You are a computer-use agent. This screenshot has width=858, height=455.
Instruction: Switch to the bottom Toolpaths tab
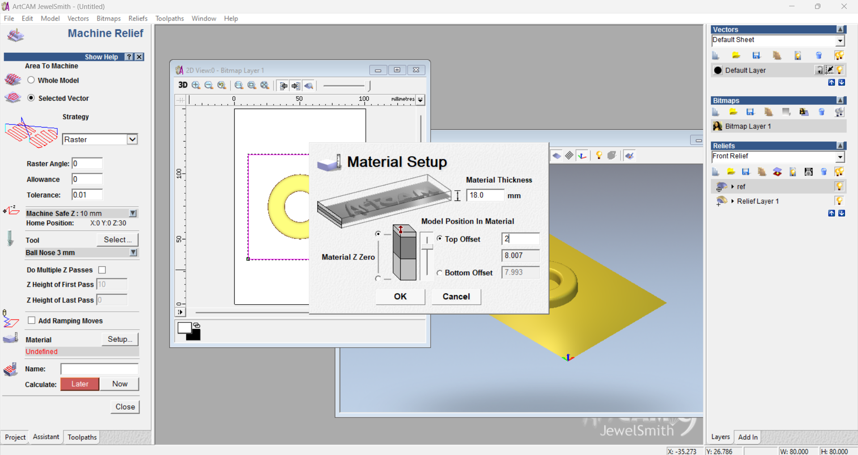point(82,437)
